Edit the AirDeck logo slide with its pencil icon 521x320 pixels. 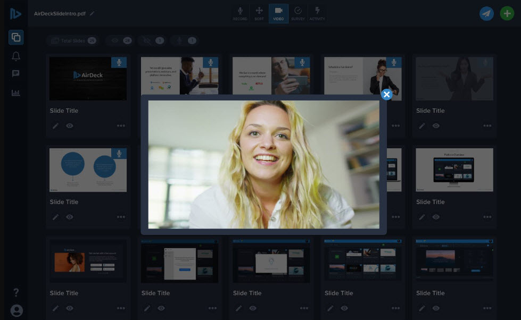point(55,126)
